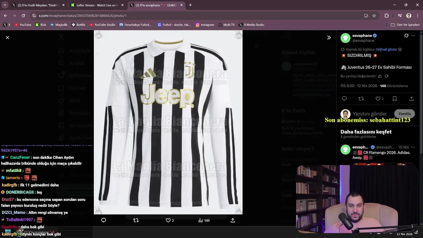Click chat username DONERBICAGII
The width and height of the screenshot is (423, 238).
[x=20, y=192]
